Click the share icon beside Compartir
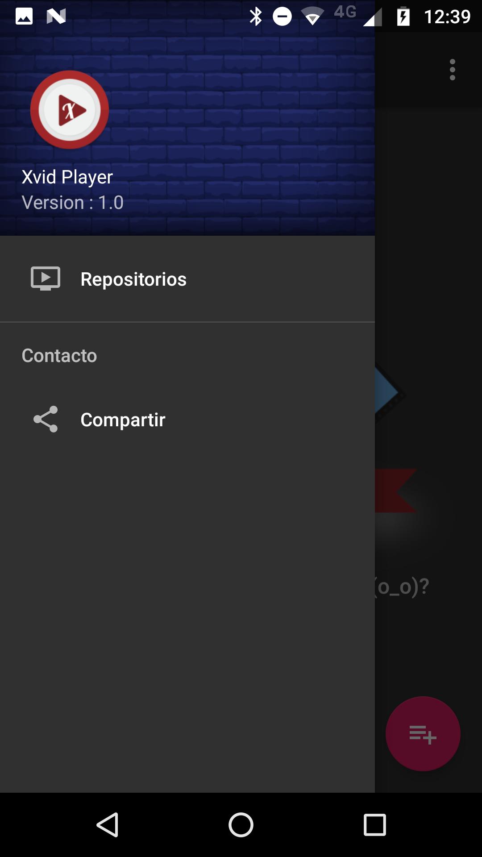Screen dimensions: 482x857 [46, 419]
